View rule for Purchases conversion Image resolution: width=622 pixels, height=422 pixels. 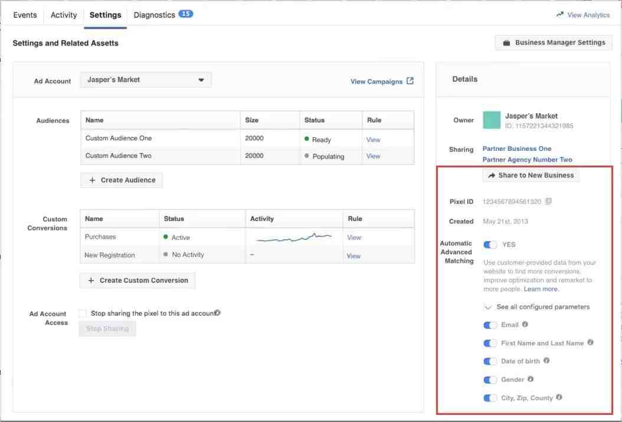point(354,238)
